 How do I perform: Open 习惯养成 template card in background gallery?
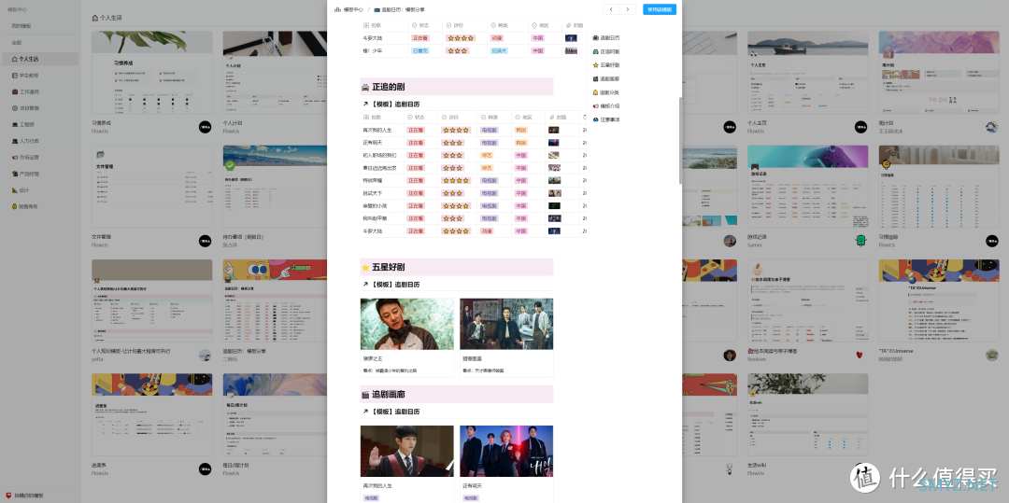click(x=152, y=73)
